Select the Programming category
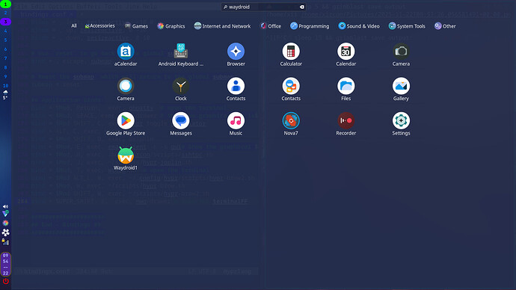This screenshot has width=516, height=290. click(310, 26)
